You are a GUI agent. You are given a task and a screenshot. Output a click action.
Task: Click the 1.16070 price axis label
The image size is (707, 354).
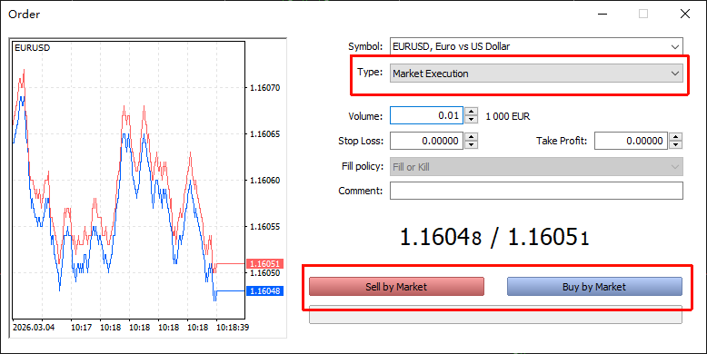point(264,87)
